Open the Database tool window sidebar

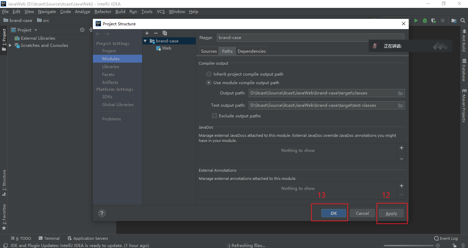(x=464, y=70)
